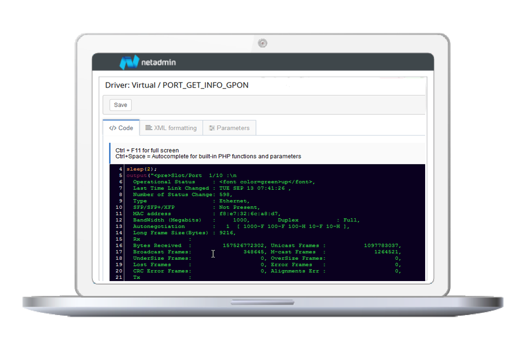The image size is (526, 350).
Task: Click the Long Frame Size value 9216
Action: coord(226,233)
